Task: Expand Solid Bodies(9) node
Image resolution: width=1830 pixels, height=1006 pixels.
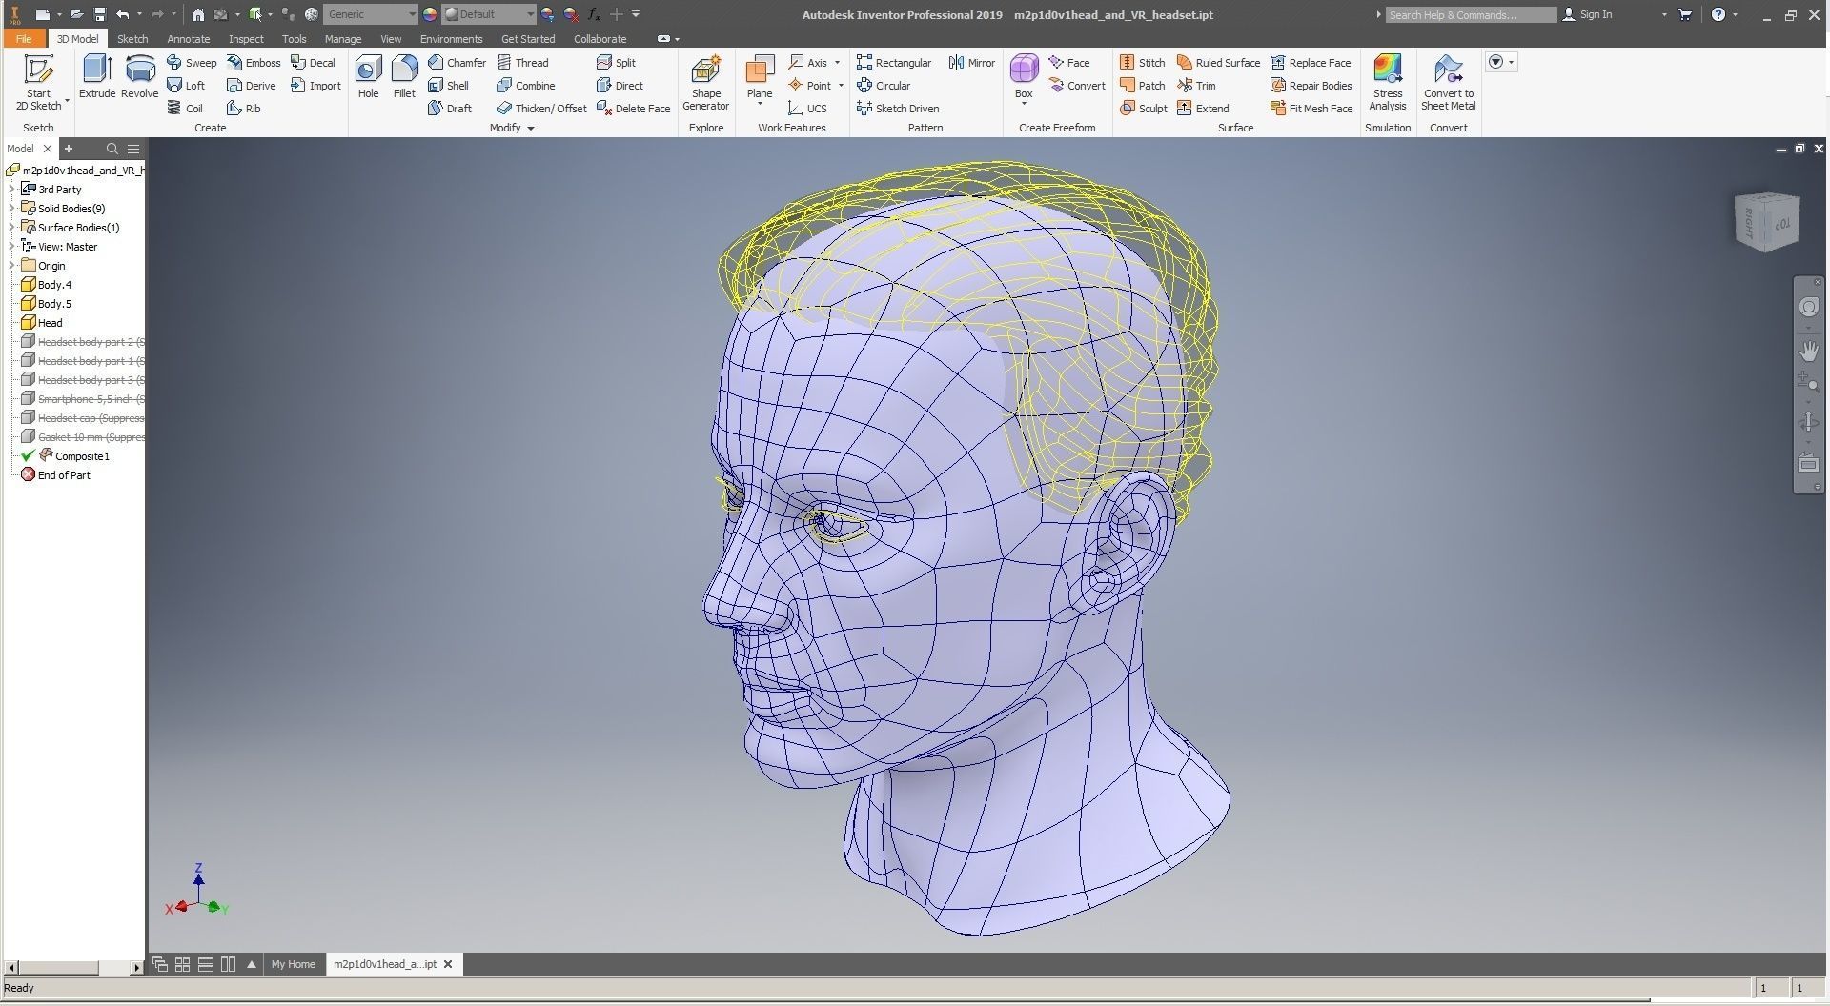Action: click(x=11, y=209)
